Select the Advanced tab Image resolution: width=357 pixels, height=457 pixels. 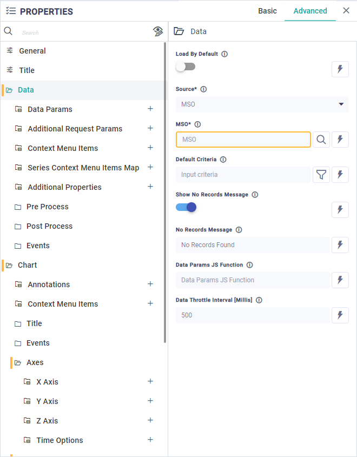[310, 11]
